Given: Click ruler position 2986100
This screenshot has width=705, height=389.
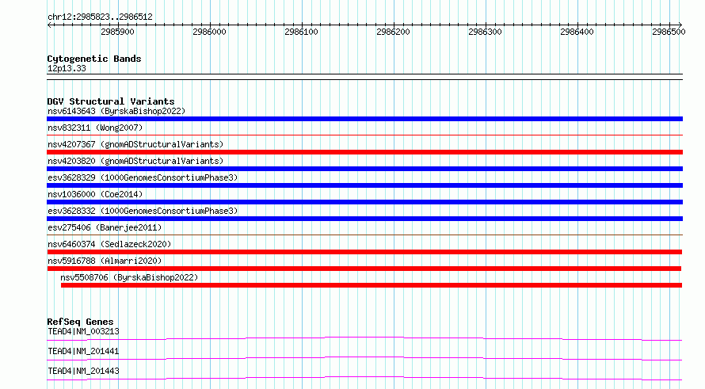Looking at the screenshot, I should 301,32.
